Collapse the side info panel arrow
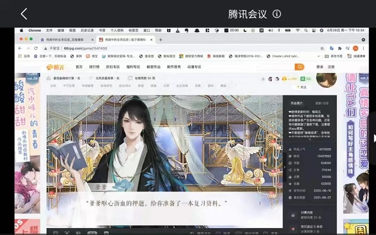The image size is (376, 235). coord(284,167)
